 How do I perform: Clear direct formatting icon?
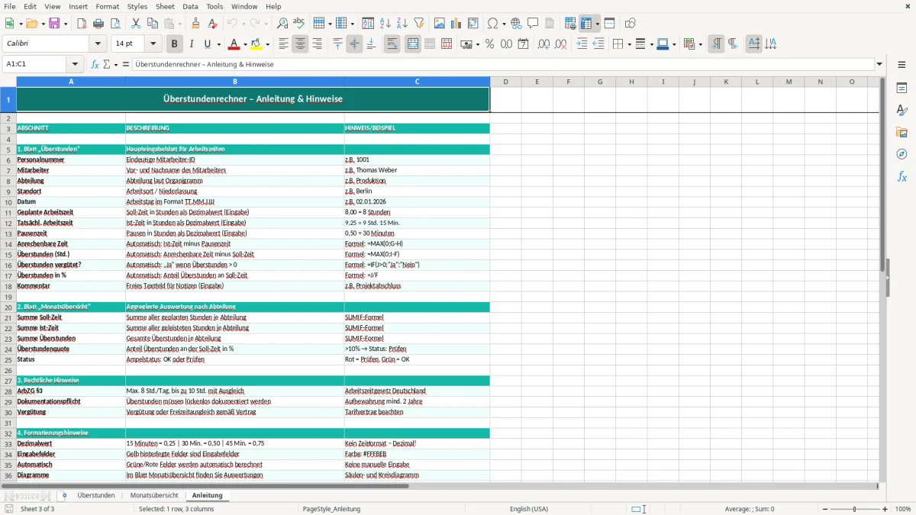[213, 24]
